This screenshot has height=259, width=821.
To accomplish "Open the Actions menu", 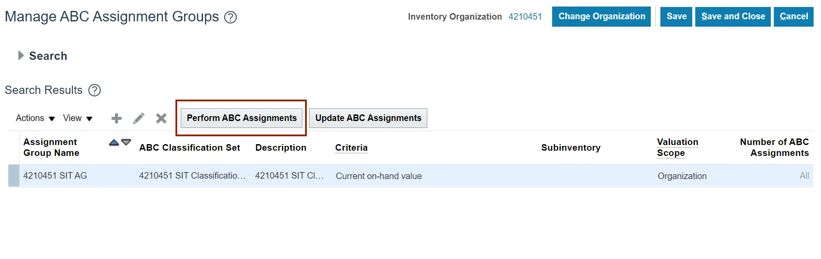I will pyautogui.click(x=35, y=118).
